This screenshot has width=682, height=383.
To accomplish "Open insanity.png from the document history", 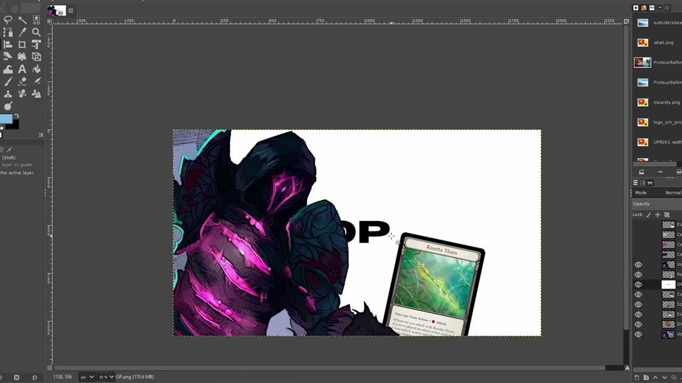I will 657,102.
